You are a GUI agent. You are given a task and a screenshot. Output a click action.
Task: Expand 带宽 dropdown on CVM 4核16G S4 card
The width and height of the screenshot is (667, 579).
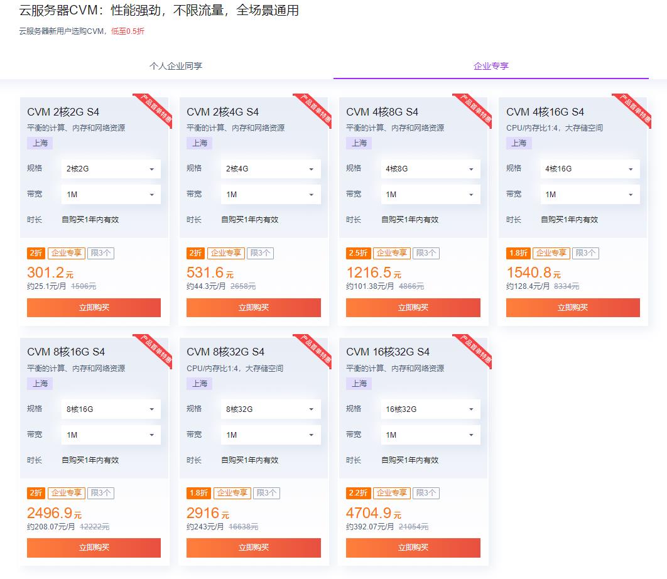590,195
